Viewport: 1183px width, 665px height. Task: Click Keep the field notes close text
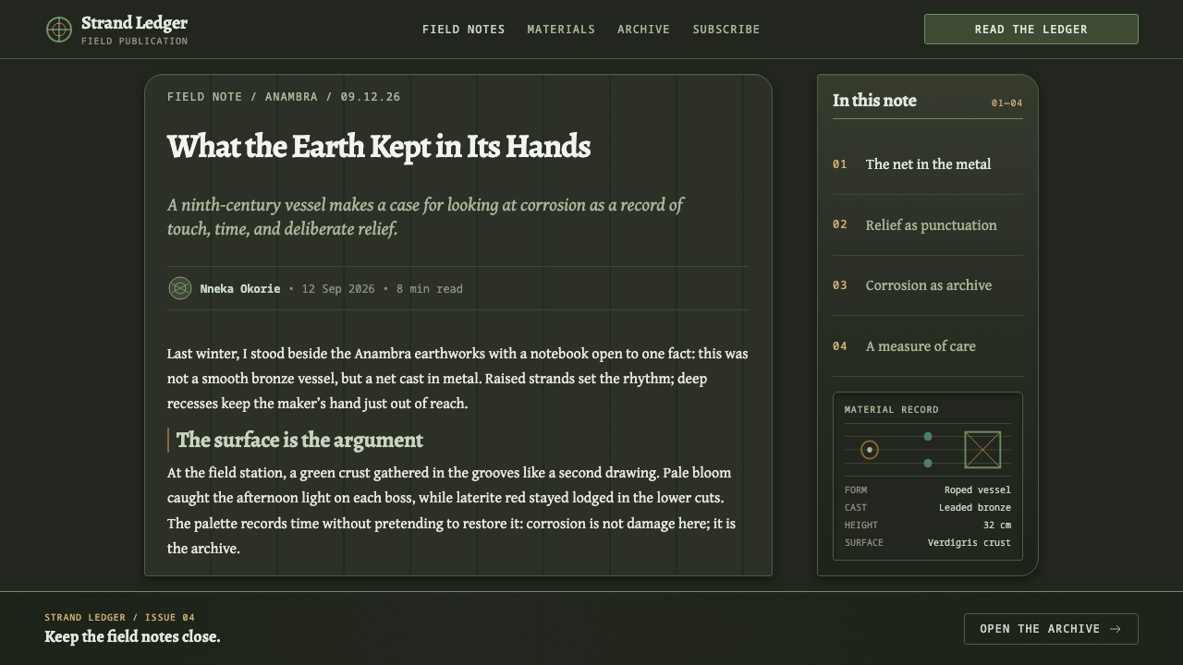(x=132, y=636)
